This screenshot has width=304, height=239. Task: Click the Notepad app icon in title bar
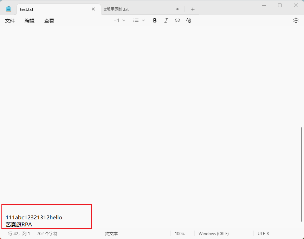(x=8, y=9)
